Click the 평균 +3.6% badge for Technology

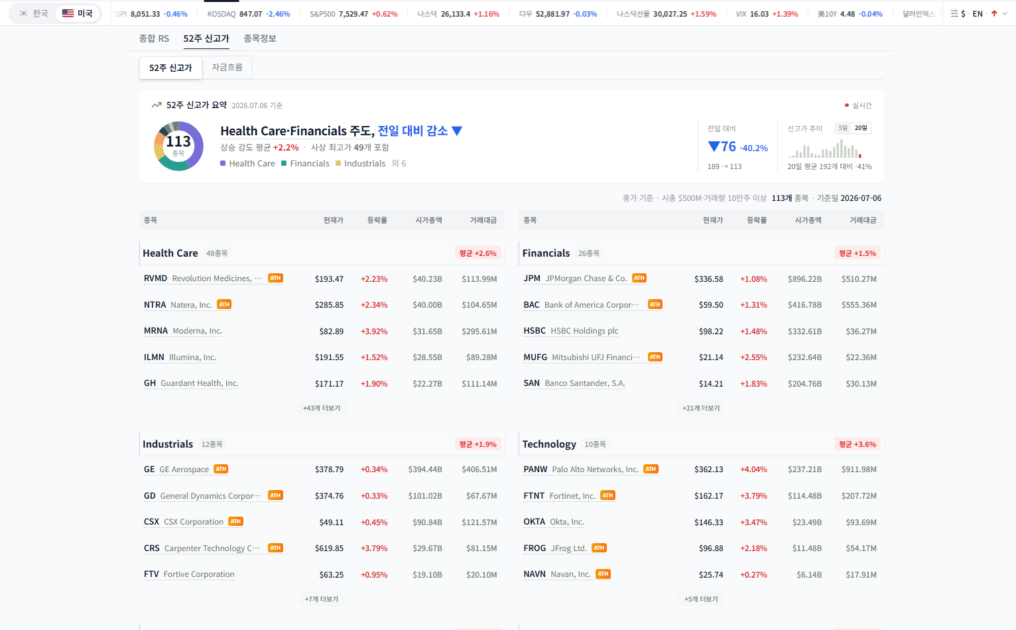click(x=857, y=444)
